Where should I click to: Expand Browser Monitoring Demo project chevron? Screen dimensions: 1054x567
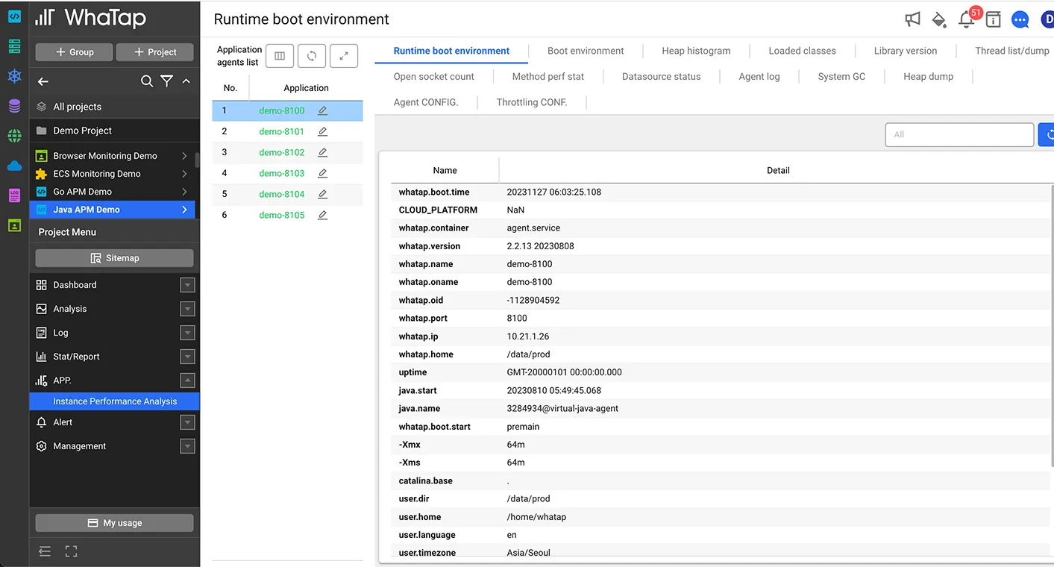(184, 156)
